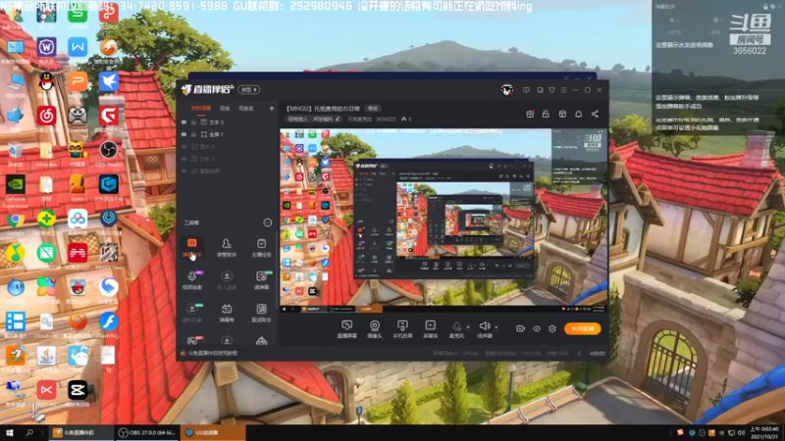This screenshot has width=785, height=441.
Task: Select the 全屏 1 source row
Action: pos(228,134)
